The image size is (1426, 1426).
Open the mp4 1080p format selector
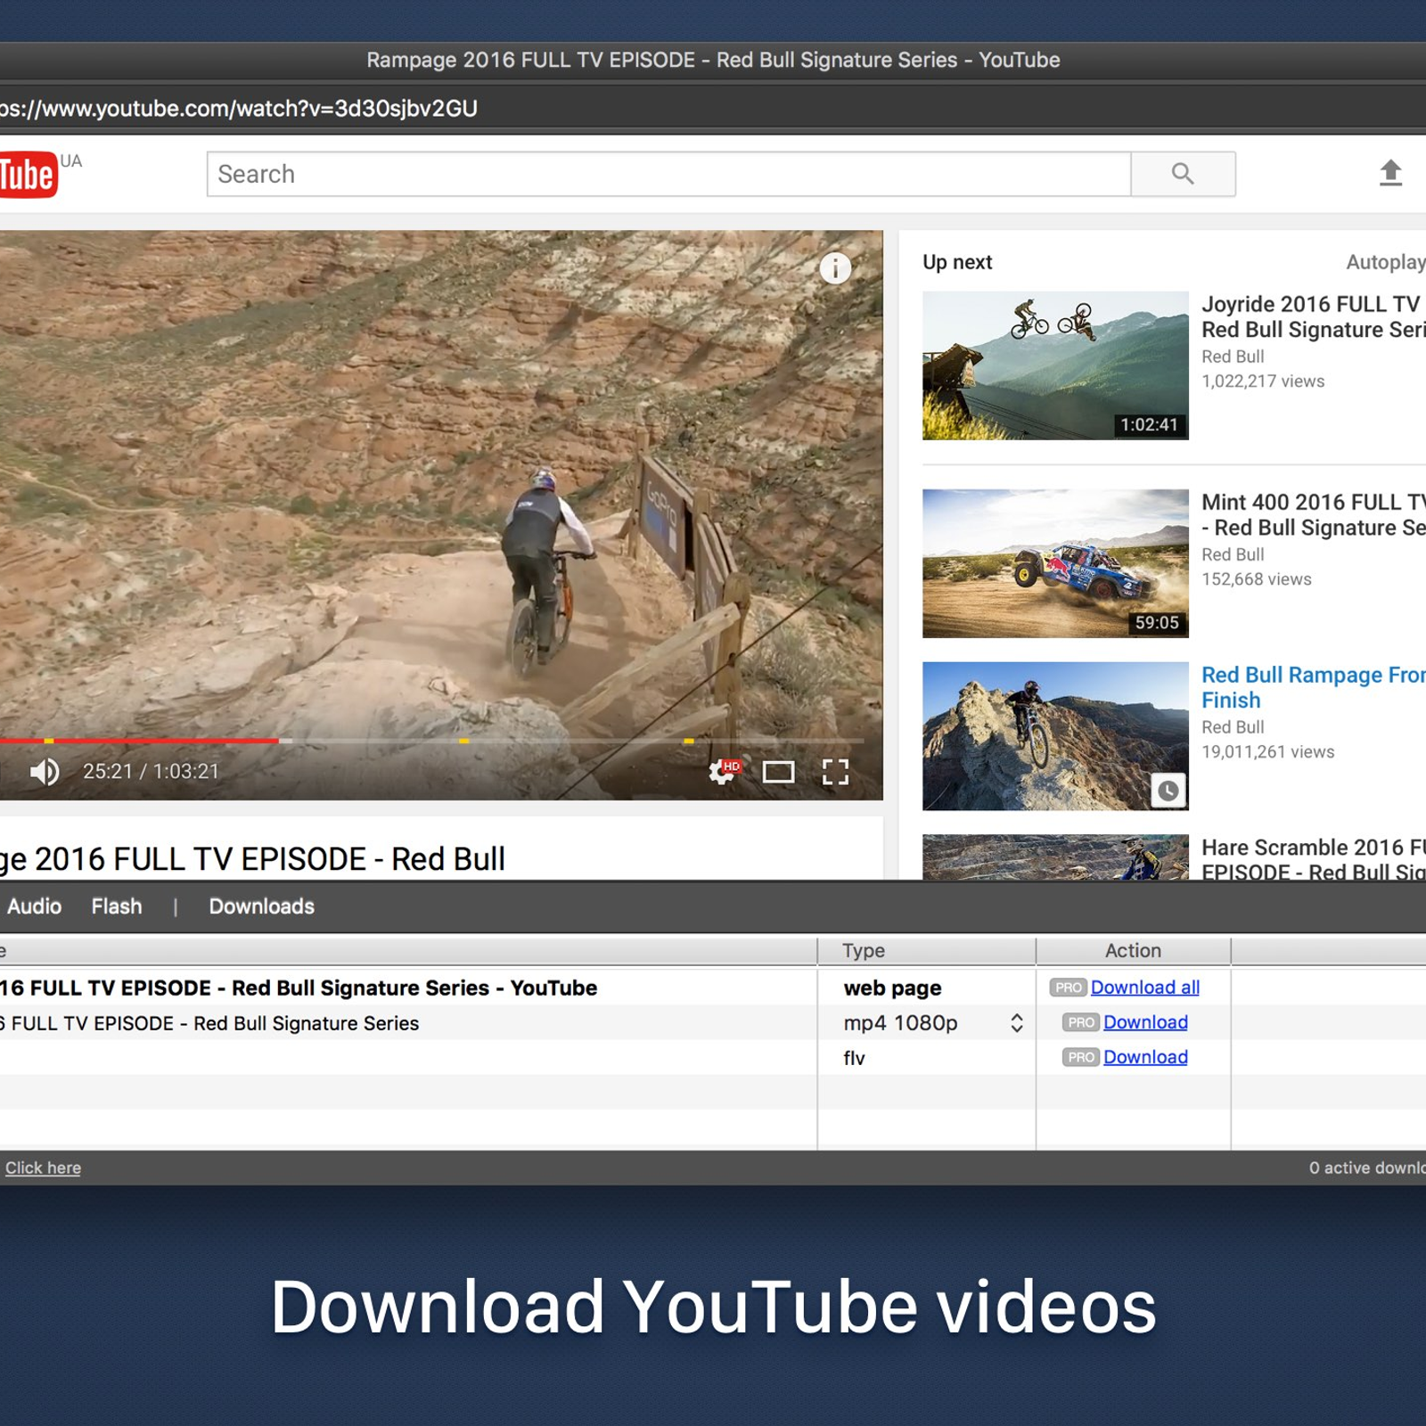click(1016, 1023)
